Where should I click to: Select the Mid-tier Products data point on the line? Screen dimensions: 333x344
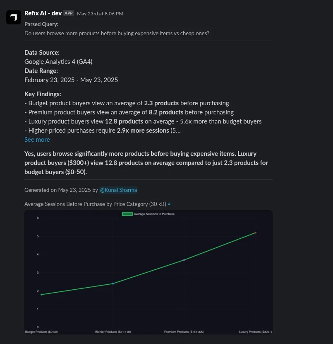(x=113, y=283)
